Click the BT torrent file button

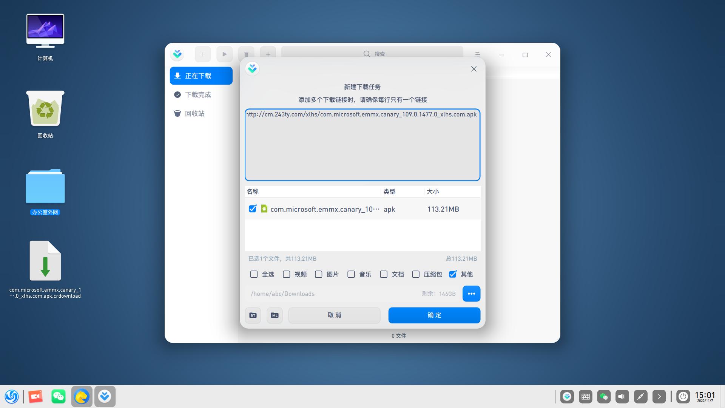pos(253,315)
